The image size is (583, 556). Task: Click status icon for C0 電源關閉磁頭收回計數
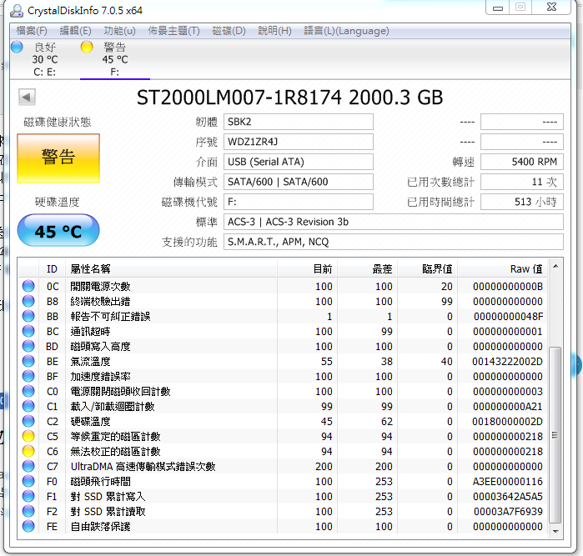(28, 391)
